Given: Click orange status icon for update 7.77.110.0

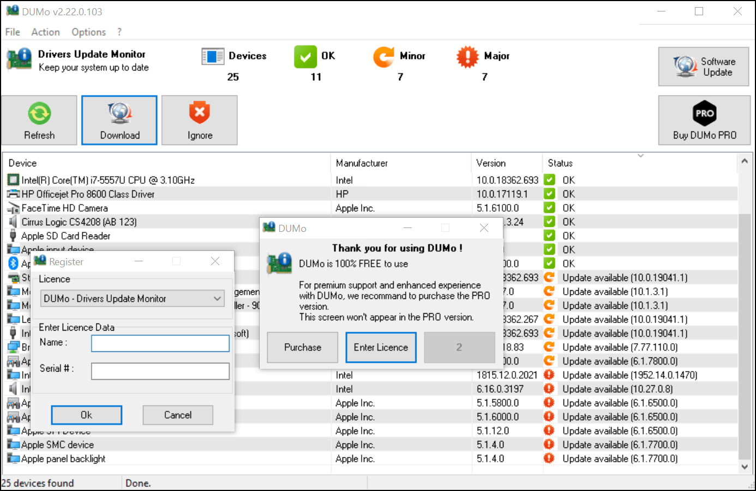Looking at the screenshot, I should point(549,347).
